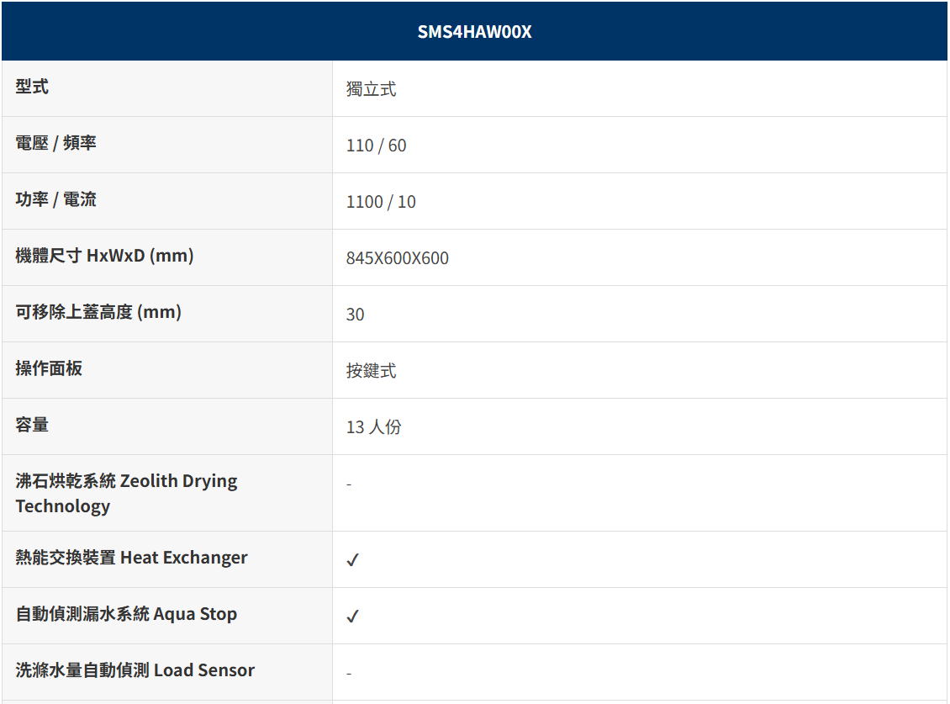950x704 pixels.
Task: Click the SMS4HAW00X model header
Action: click(474, 32)
